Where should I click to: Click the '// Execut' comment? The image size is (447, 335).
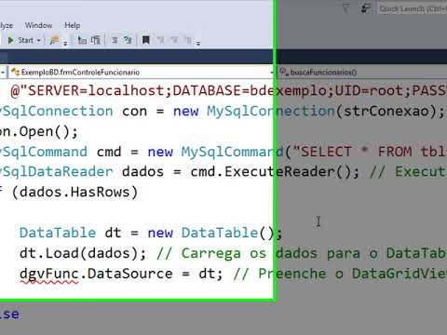click(409, 171)
